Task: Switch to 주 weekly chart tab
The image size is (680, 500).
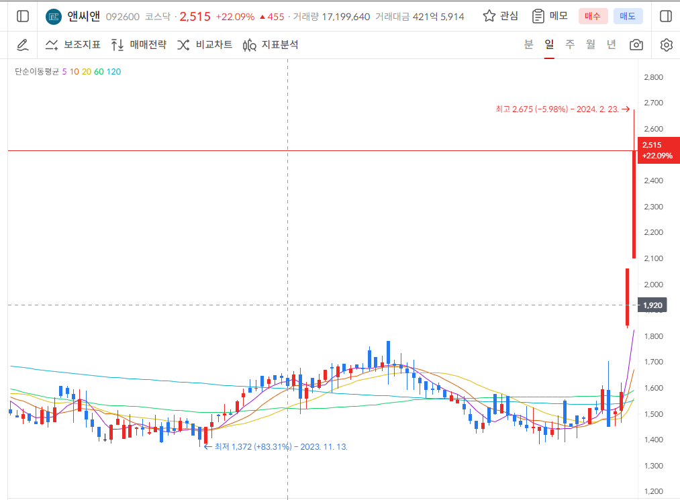Action: pos(570,44)
